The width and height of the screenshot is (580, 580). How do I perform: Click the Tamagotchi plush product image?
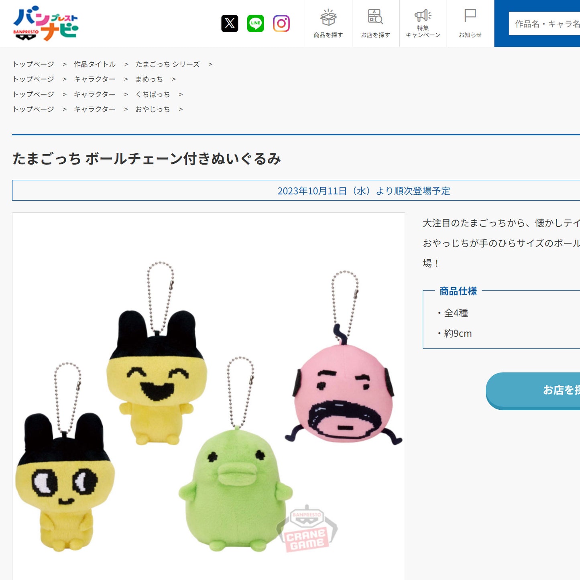pyautogui.click(x=208, y=401)
